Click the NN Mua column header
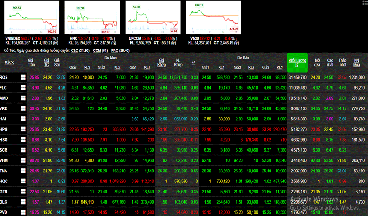Screen dimensions: 368x216 coord(356,63)
